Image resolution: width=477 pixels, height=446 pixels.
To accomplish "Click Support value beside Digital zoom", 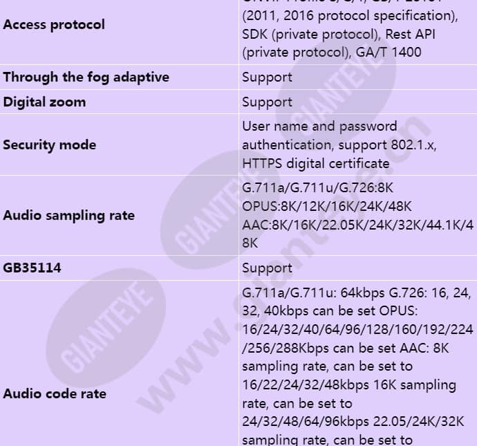I will point(267,102).
